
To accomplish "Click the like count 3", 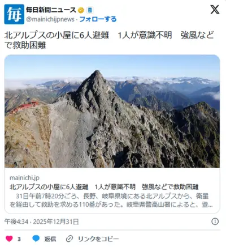I will [x=19, y=239].
